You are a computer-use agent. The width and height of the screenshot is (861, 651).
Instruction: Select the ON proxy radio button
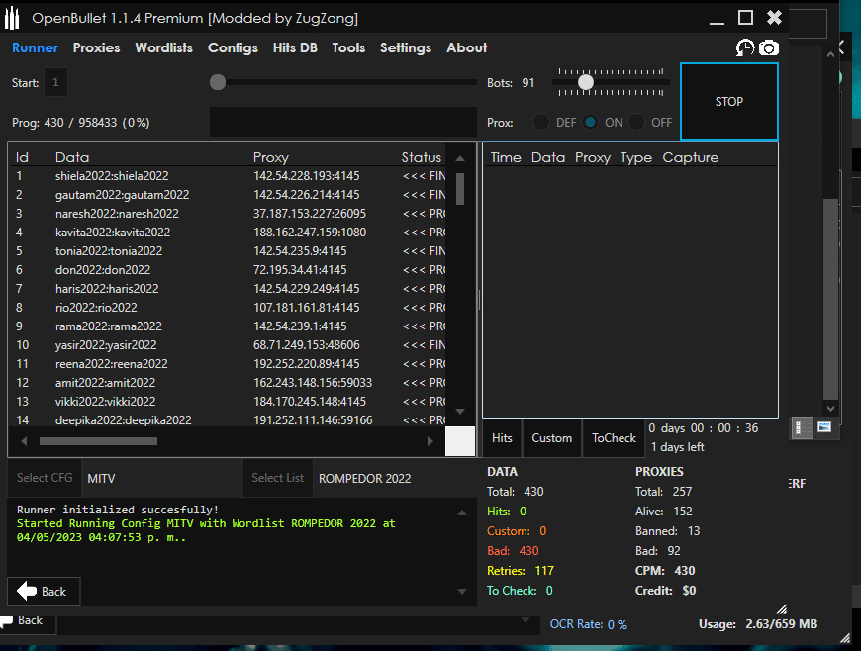(591, 123)
